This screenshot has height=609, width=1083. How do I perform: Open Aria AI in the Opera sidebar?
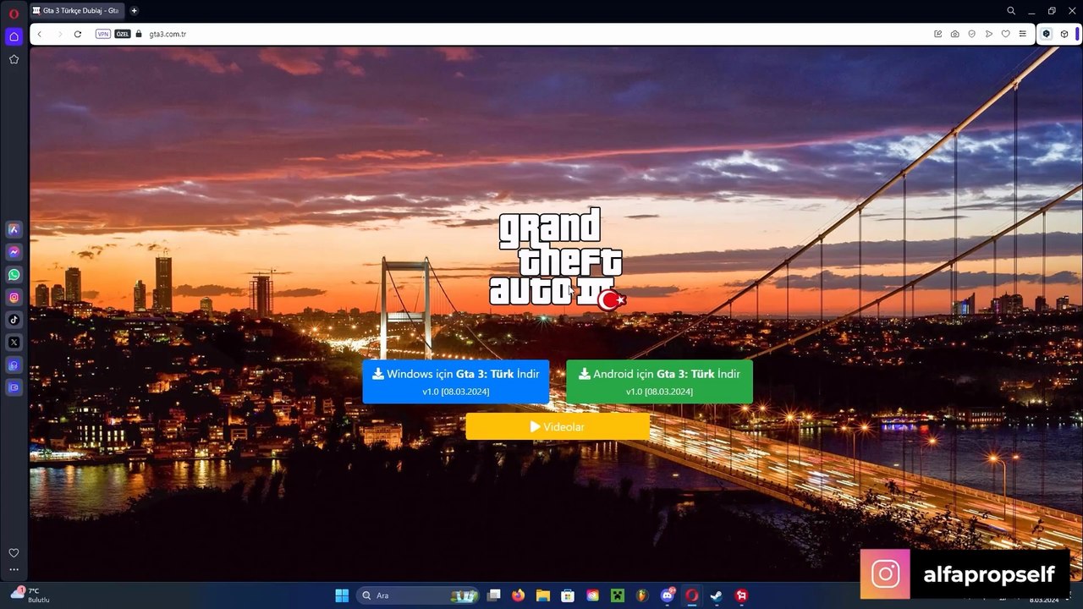pyautogui.click(x=14, y=229)
